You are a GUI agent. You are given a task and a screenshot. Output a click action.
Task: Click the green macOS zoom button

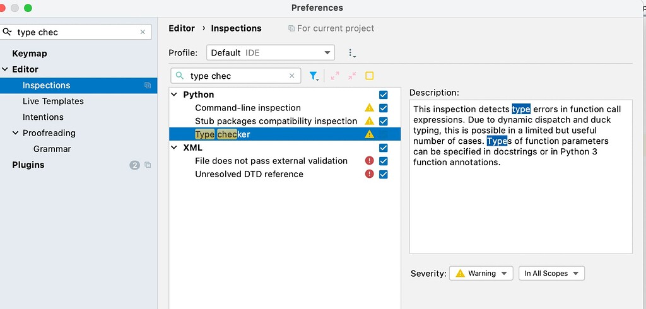click(28, 8)
